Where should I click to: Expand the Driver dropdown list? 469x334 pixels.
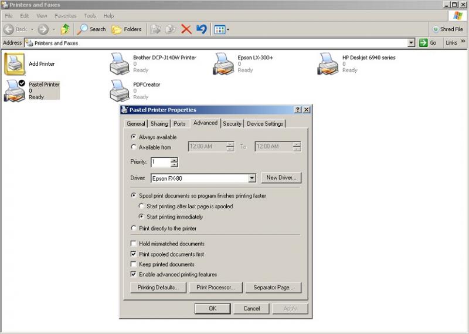pos(252,178)
